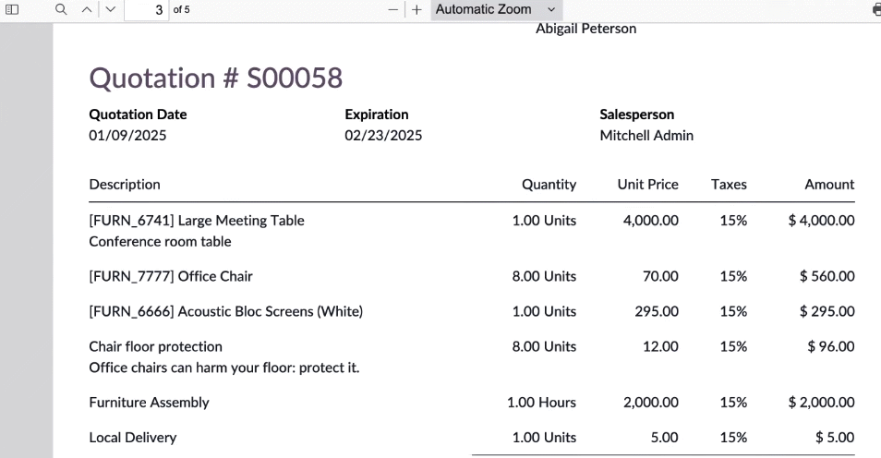This screenshot has height=458, width=881.
Task: Click the Office Chair description
Action: pyautogui.click(x=171, y=276)
